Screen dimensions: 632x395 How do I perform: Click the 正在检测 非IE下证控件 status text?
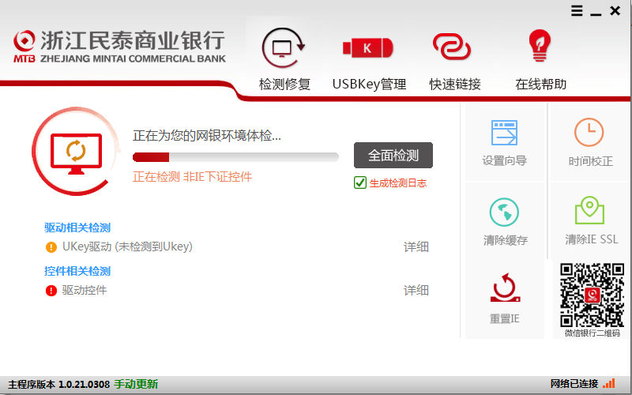click(192, 176)
